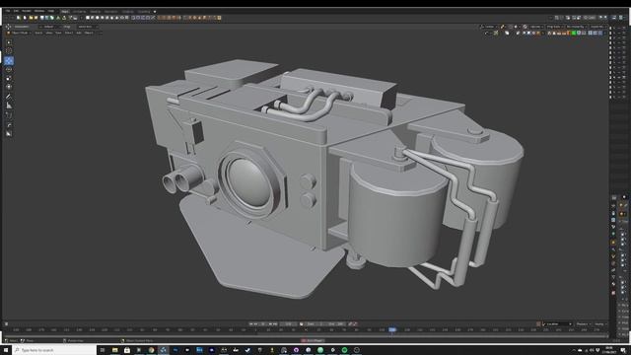Click the timeline End frame field
Screen dimensions: 631x355
[335, 324]
